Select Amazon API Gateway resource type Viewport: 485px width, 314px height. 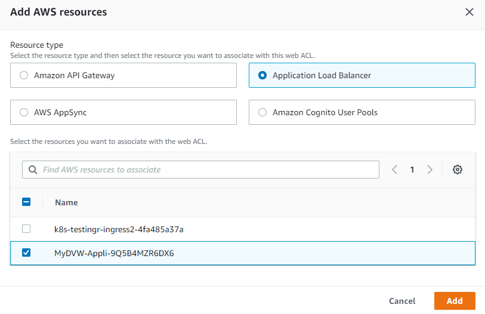click(x=24, y=76)
